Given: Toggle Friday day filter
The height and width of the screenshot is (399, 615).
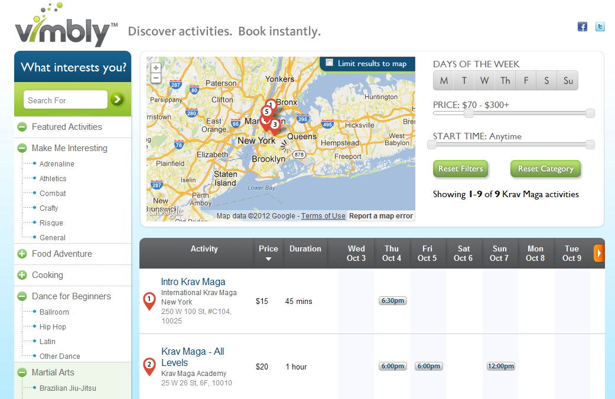Looking at the screenshot, I should [526, 80].
